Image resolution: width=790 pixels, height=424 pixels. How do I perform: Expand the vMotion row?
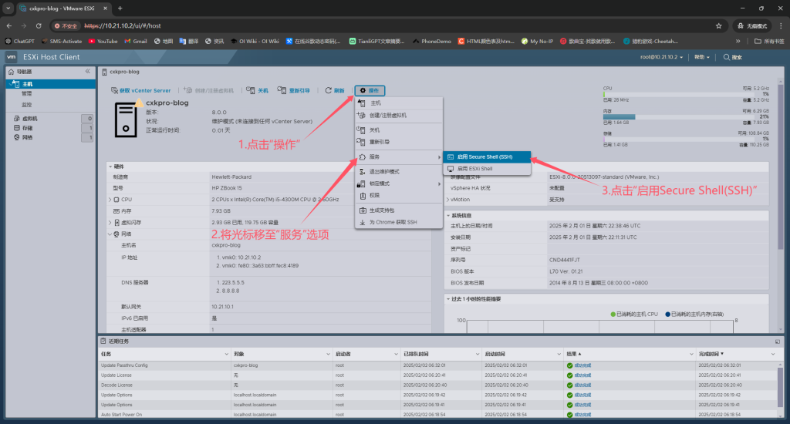coord(448,200)
